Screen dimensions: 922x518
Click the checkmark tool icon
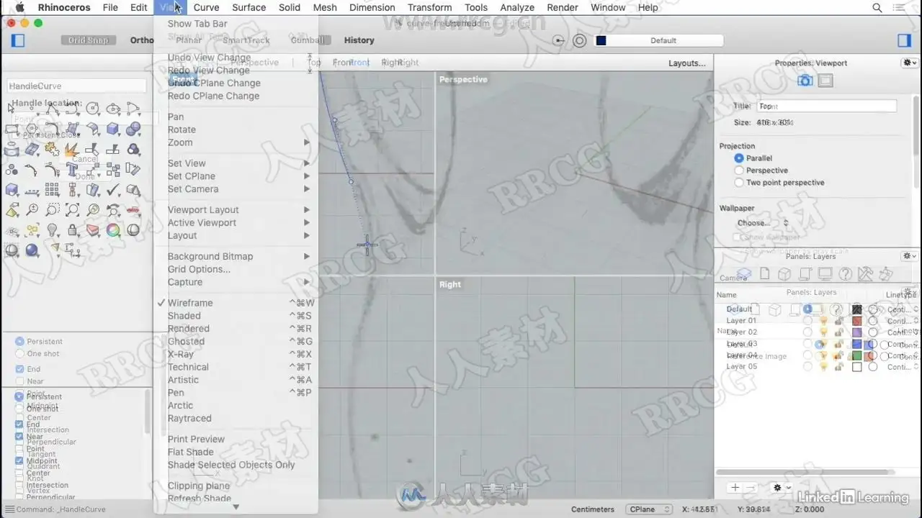(x=113, y=190)
